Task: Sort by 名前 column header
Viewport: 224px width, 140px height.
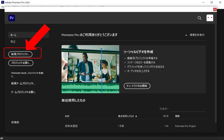Action: [x=67, y=116]
